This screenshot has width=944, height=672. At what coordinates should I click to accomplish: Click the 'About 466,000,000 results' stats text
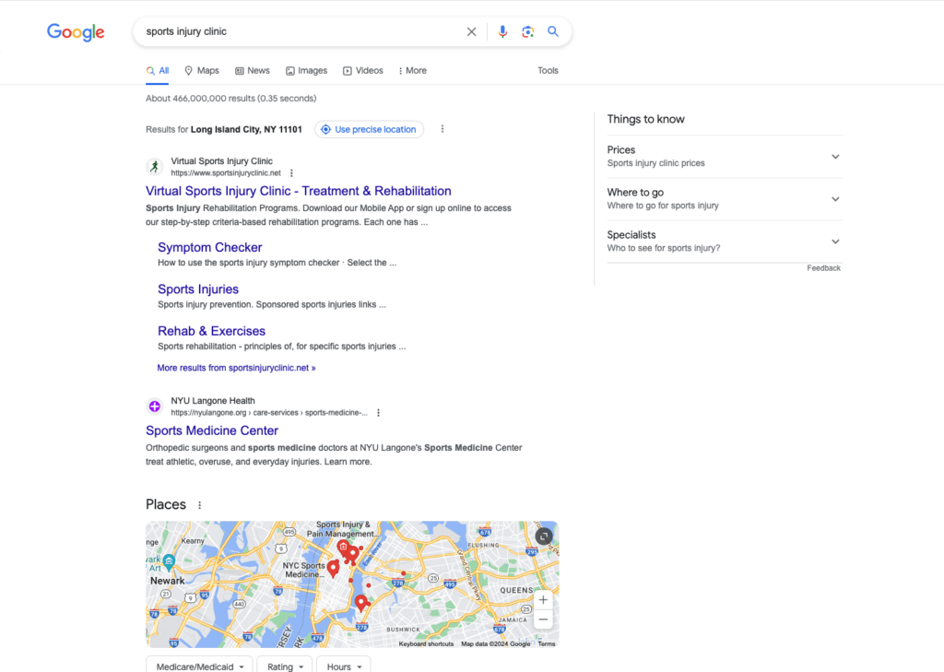pyautogui.click(x=231, y=98)
